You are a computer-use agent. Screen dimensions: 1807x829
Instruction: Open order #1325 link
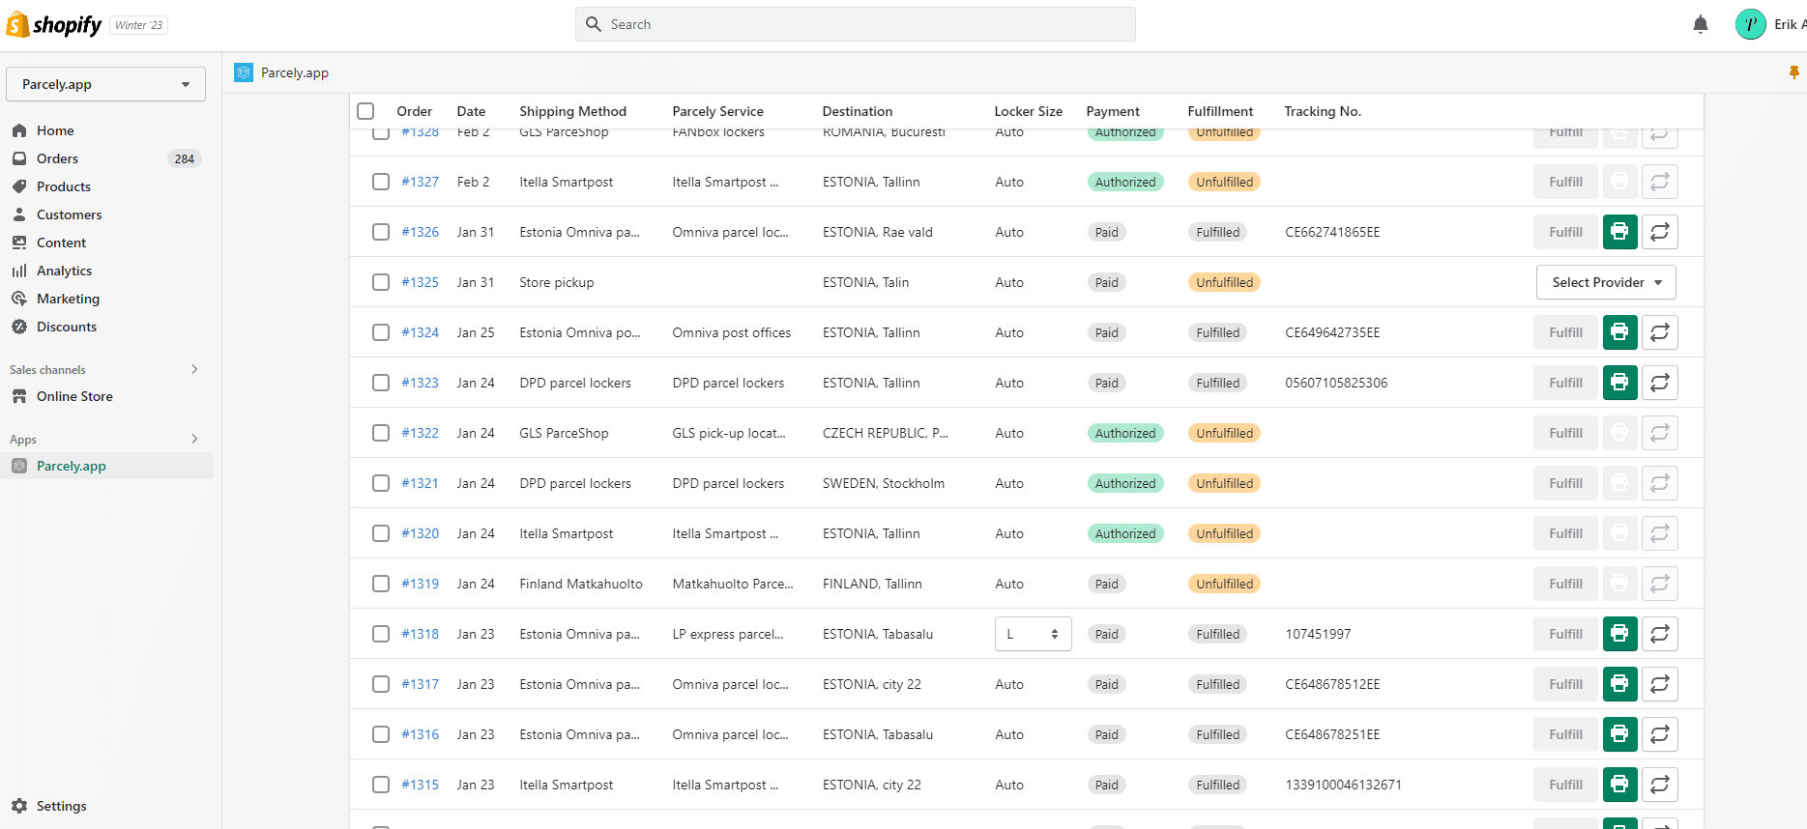[x=420, y=282]
